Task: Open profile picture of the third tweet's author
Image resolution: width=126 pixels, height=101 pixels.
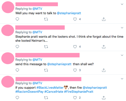Action: point(8,58)
